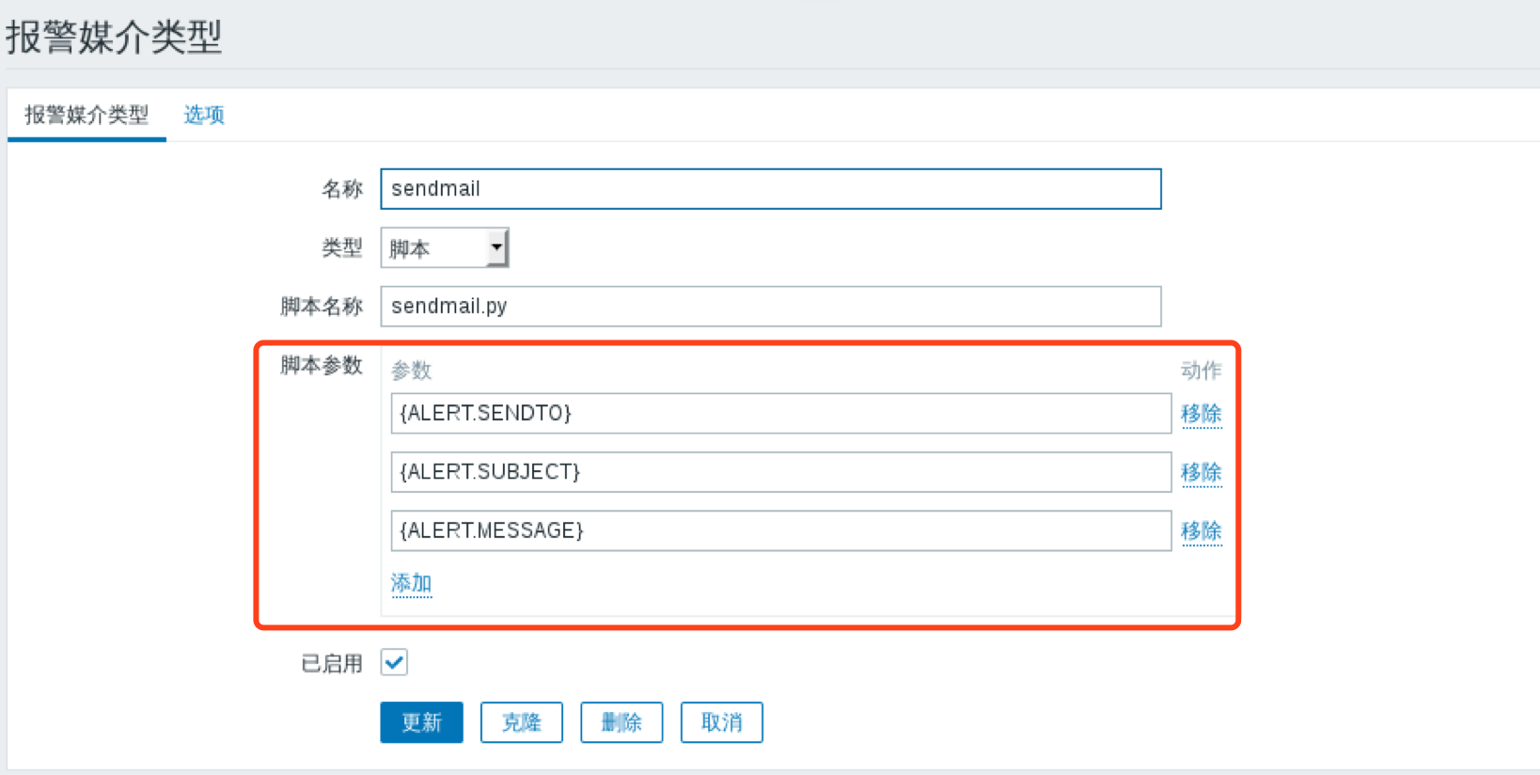Viewport: 1540px width, 775px height.
Task: Select the 报警媒介类型 tab
Action: (x=86, y=115)
